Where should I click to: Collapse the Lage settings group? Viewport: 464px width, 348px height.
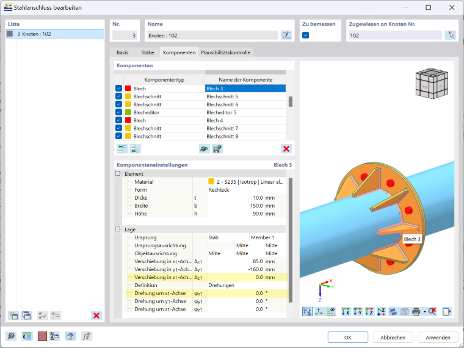tap(118, 229)
